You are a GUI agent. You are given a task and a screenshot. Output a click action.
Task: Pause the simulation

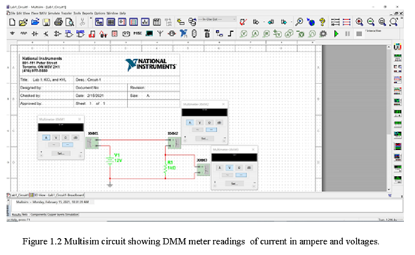pos(347,34)
